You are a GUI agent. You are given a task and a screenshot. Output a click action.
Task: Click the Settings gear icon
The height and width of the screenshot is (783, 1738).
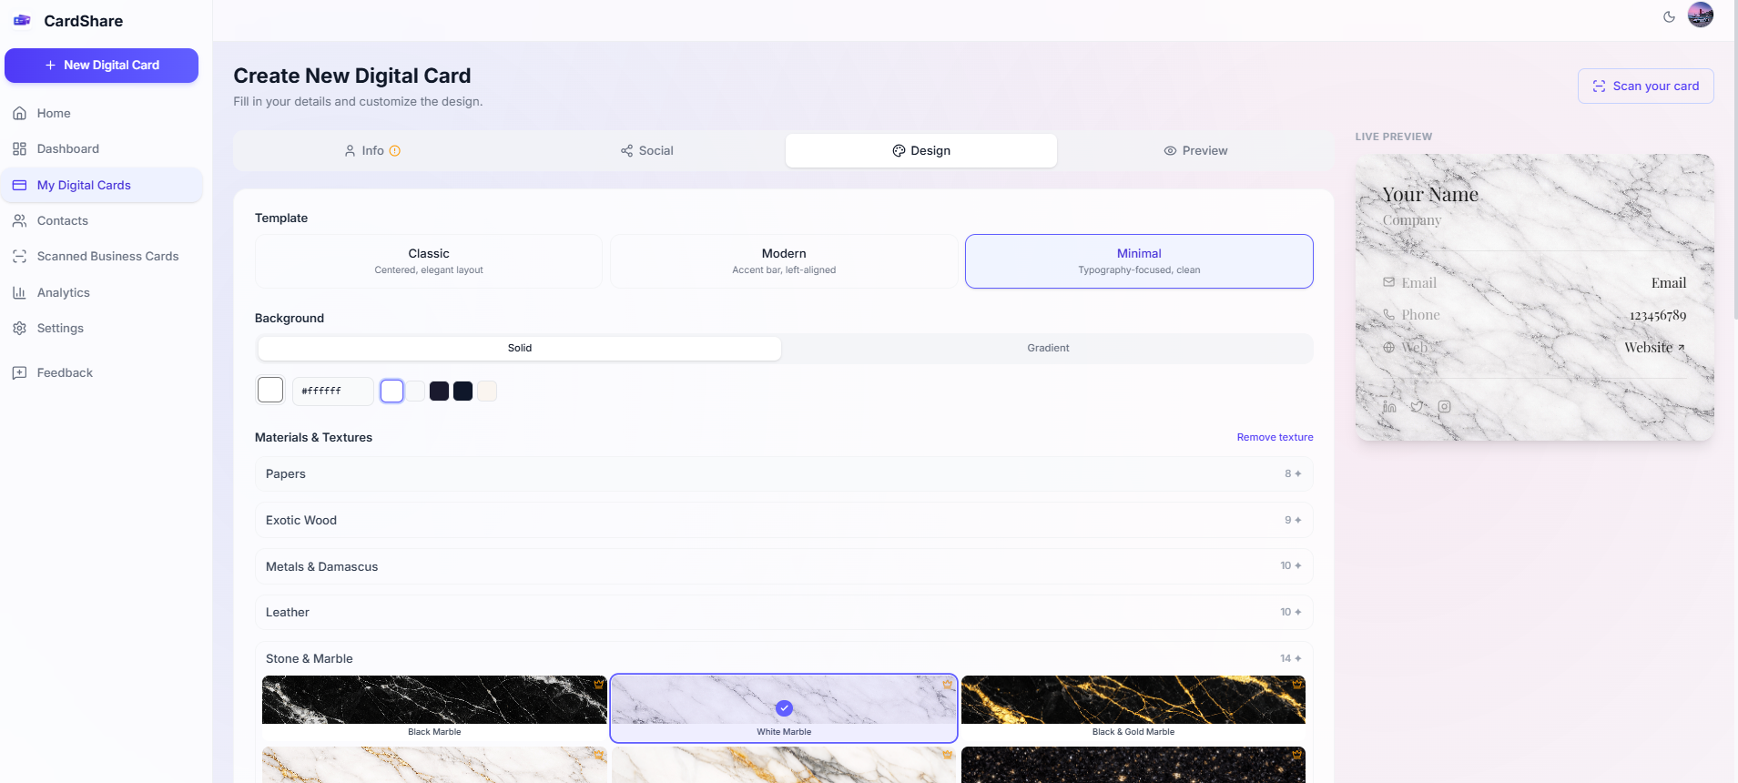pyautogui.click(x=19, y=328)
